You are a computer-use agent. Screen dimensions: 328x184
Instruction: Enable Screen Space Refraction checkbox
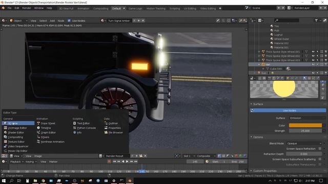320,149
